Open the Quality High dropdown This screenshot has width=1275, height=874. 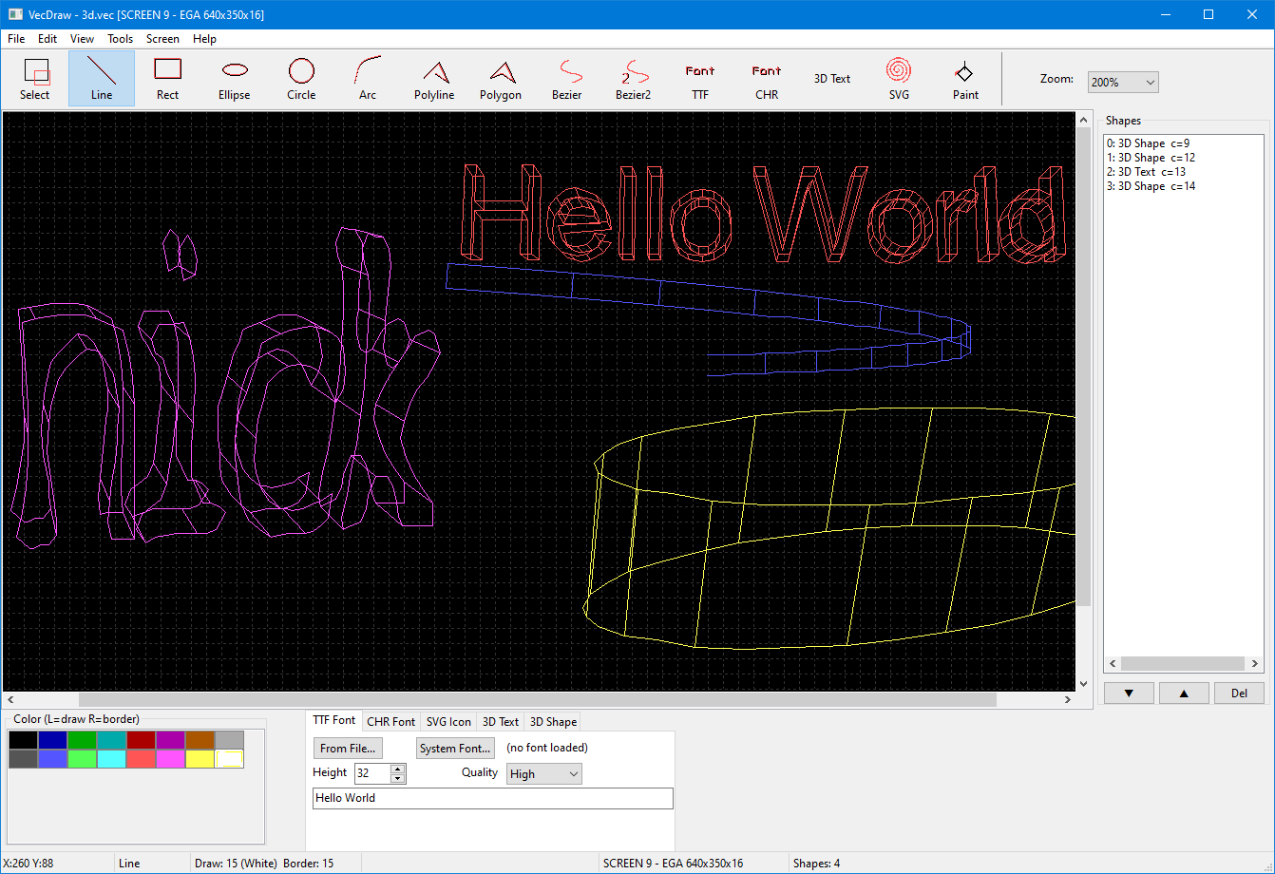coord(544,774)
